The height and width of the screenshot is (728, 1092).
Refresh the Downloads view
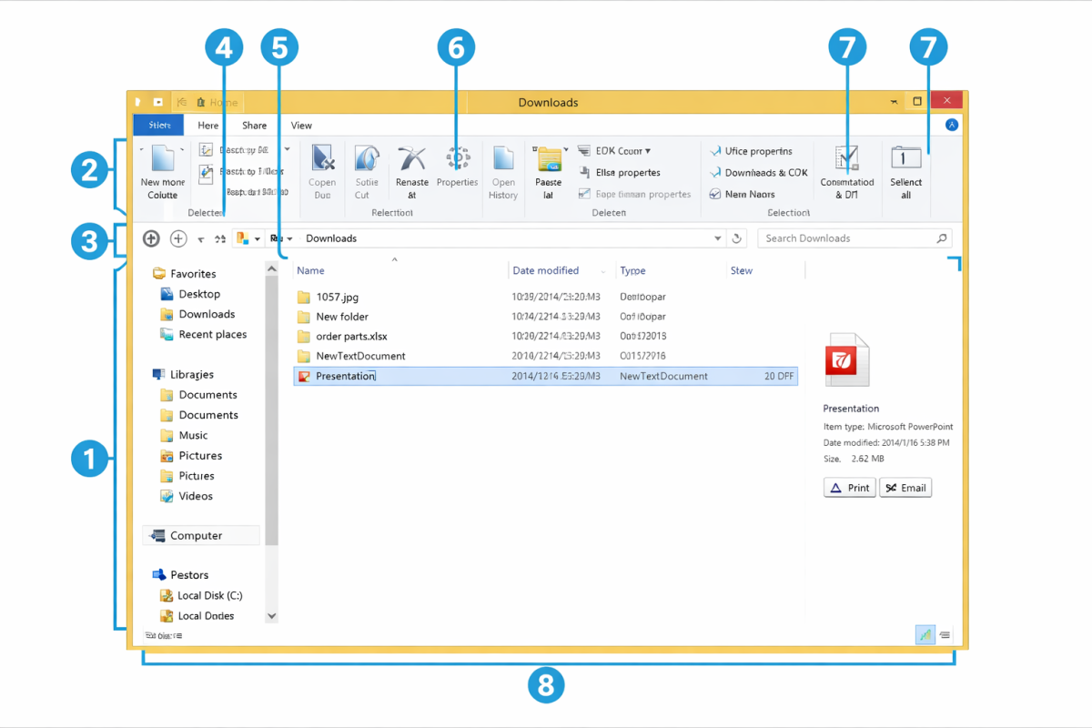(736, 238)
